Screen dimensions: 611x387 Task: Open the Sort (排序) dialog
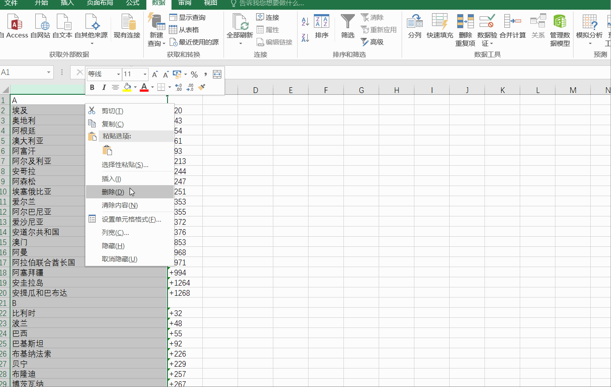(x=322, y=26)
